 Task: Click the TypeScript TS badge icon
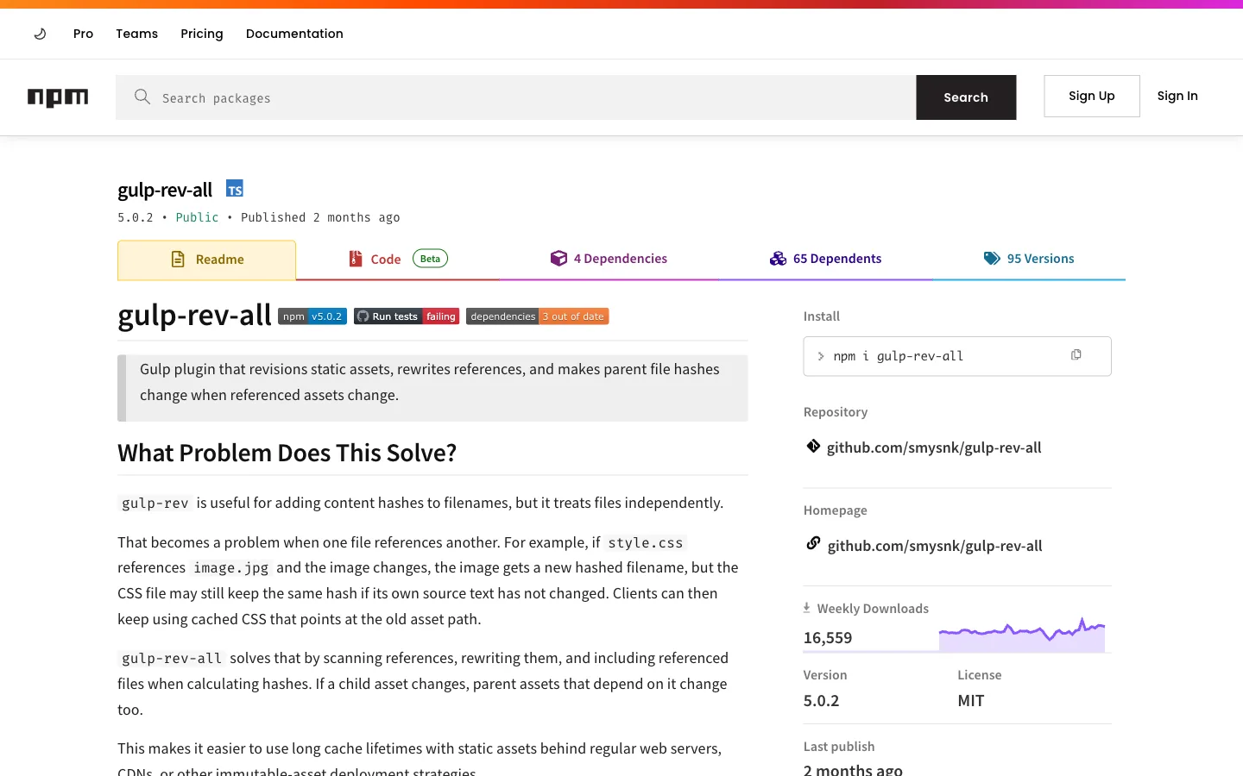pos(235,189)
